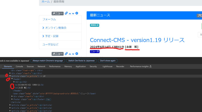This screenshot has width=202, height=112.
Task: Click the gear icon beside the lower メニュー badge
Action: [x=77, y=53]
